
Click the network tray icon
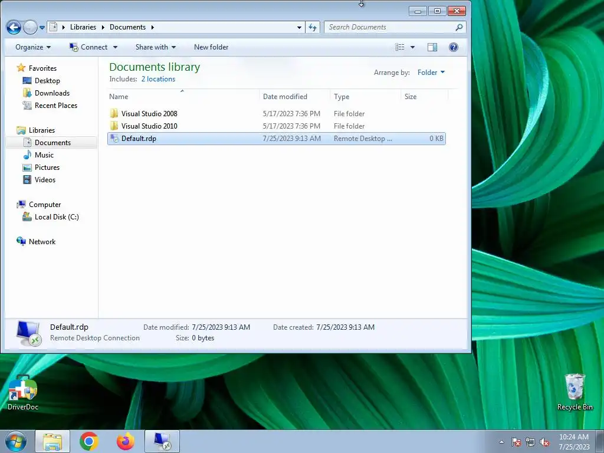pyautogui.click(x=530, y=442)
